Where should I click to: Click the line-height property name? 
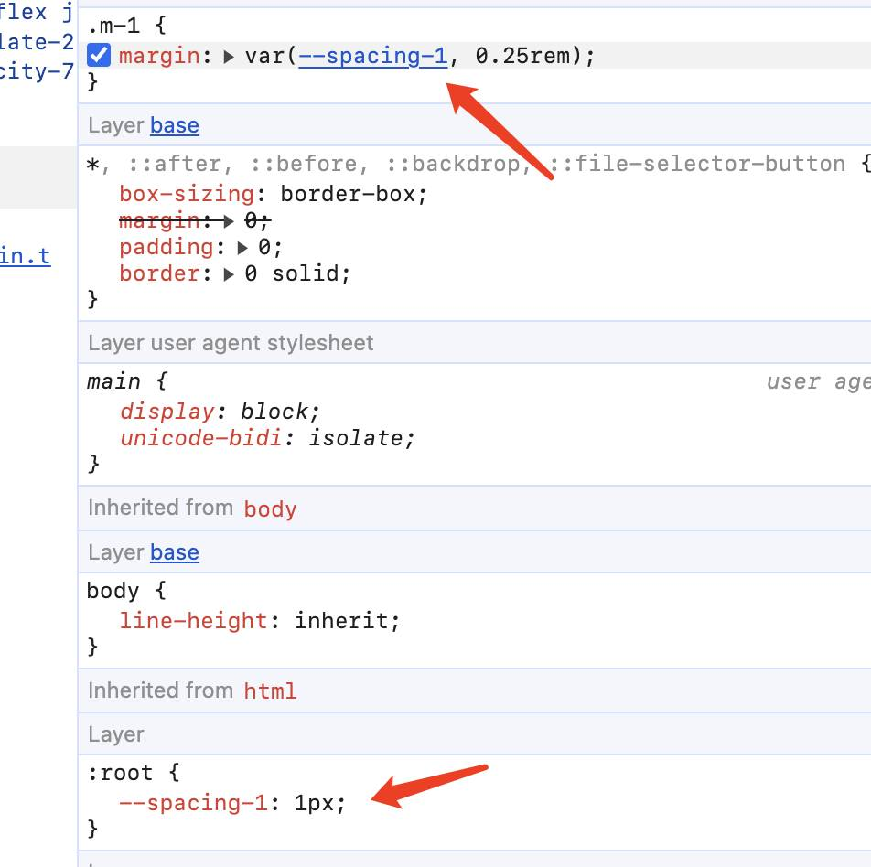[x=193, y=621]
